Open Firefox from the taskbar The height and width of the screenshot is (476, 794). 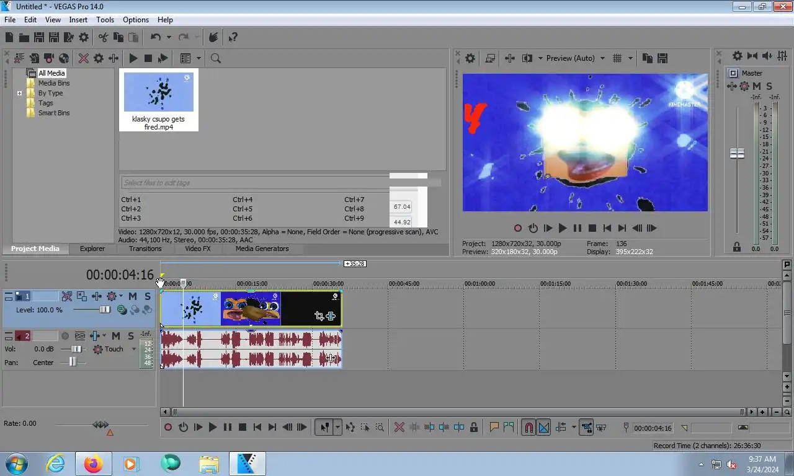point(93,464)
